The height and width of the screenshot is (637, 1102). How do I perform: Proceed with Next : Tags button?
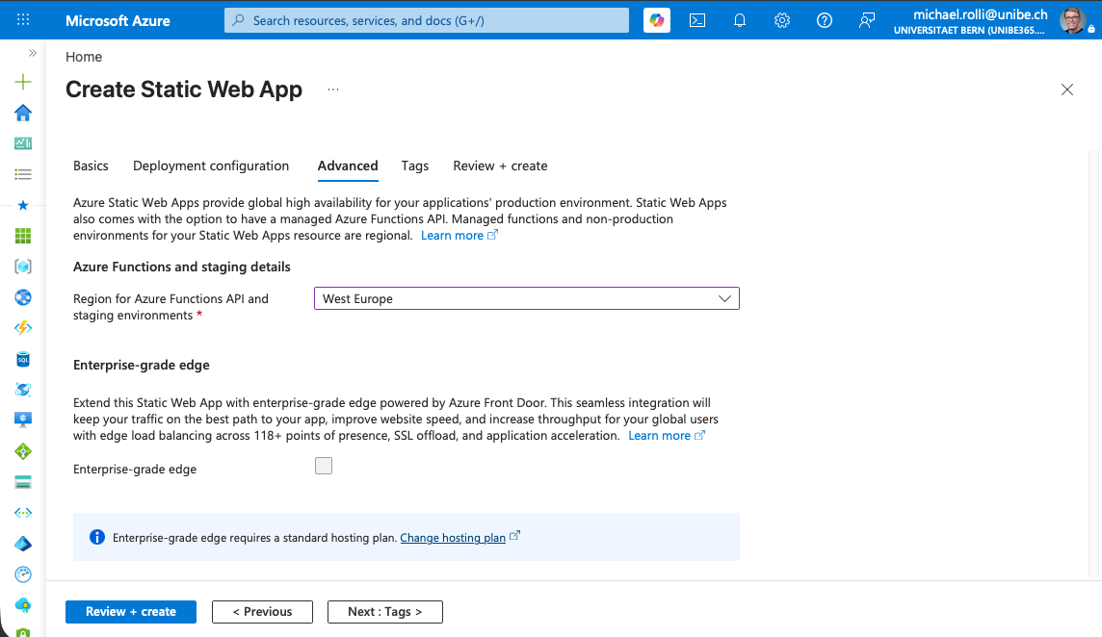385,612
